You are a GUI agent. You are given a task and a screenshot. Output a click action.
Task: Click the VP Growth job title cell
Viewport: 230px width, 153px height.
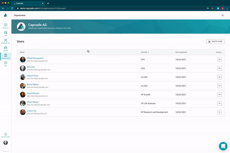pyautogui.click(x=146, y=95)
